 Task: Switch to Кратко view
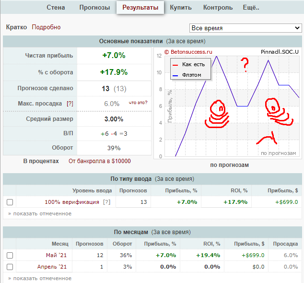click(16, 27)
